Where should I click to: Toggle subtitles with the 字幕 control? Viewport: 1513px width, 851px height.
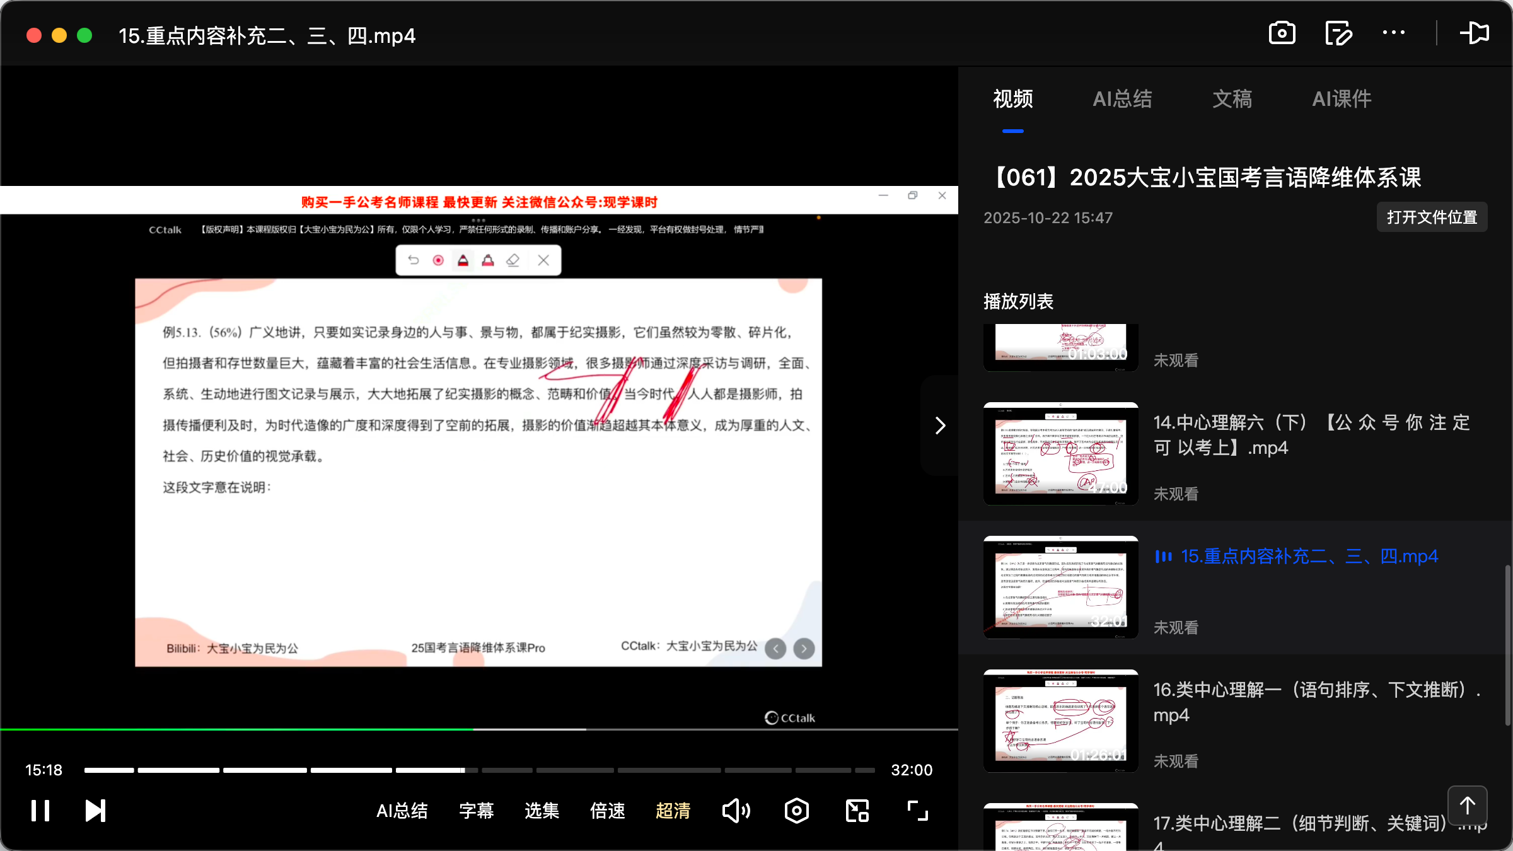[x=477, y=811]
